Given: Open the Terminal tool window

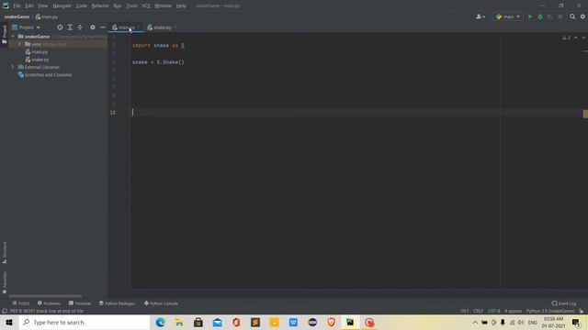Looking at the screenshot, I should 80,303.
